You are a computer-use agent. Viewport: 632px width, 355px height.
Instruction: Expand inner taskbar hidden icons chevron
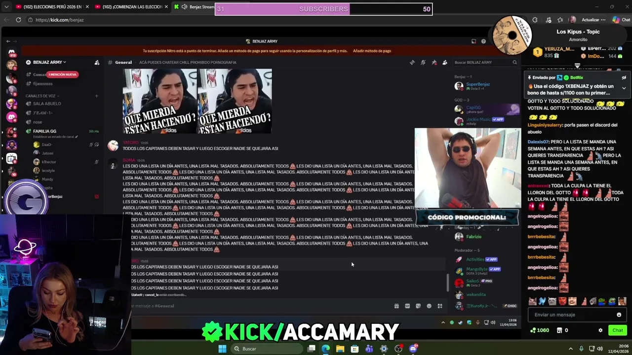tap(443, 322)
